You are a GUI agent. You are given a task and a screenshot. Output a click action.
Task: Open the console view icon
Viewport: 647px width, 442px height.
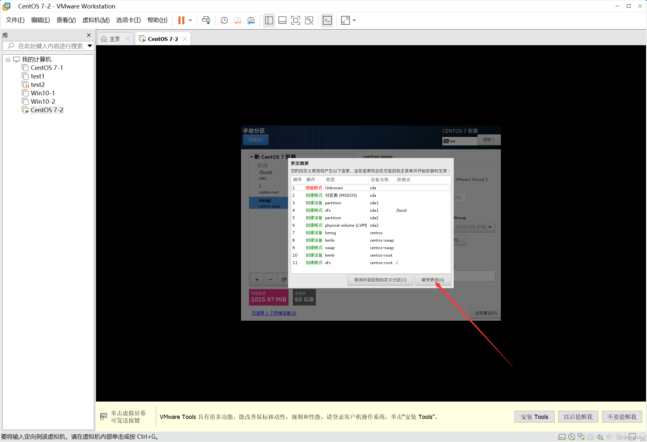327,20
